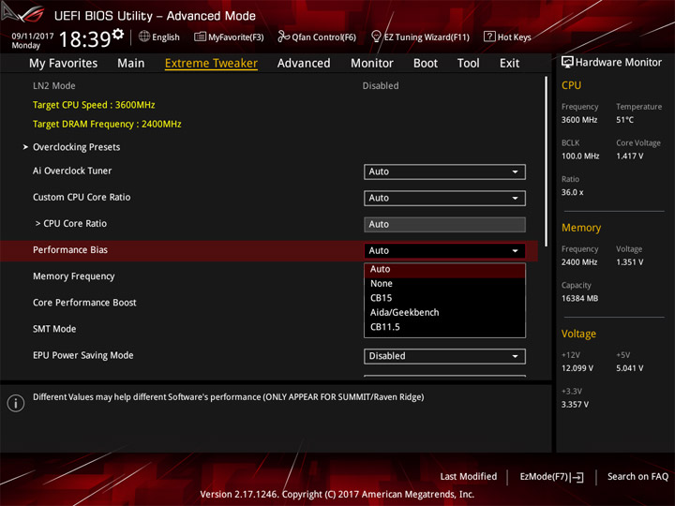Screen dimensions: 675x506
Task: Click Search on FAQ link
Action: pyautogui.click(x=637, y=476)
